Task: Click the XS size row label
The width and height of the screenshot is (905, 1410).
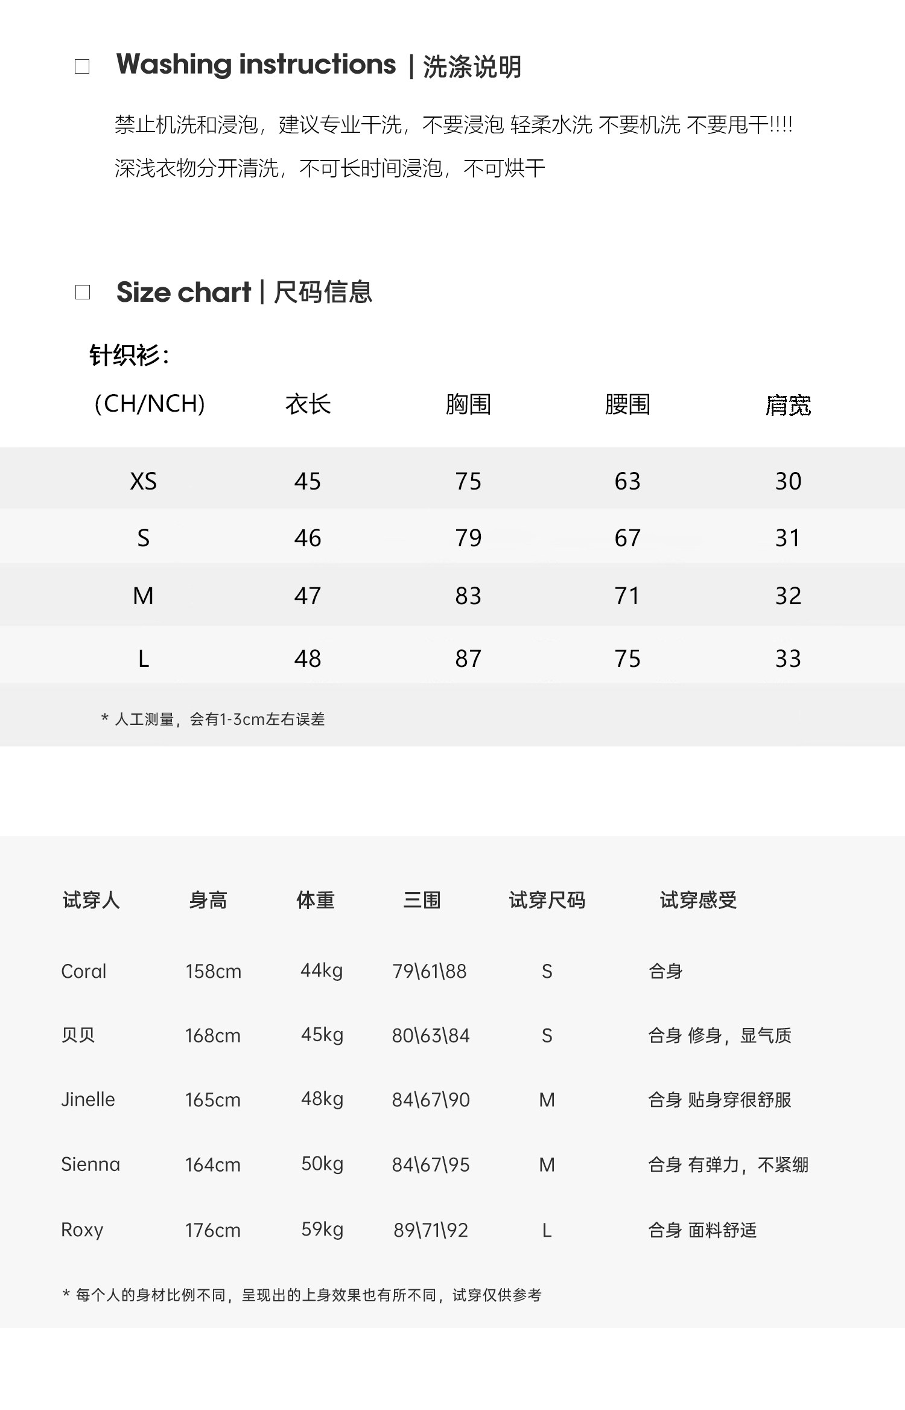Action: coord(144,481)
